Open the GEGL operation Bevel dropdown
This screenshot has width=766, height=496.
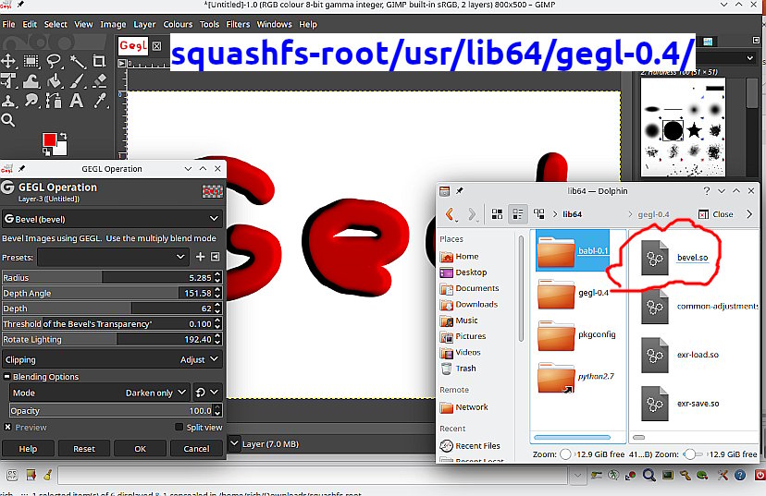tap(112, 219)
